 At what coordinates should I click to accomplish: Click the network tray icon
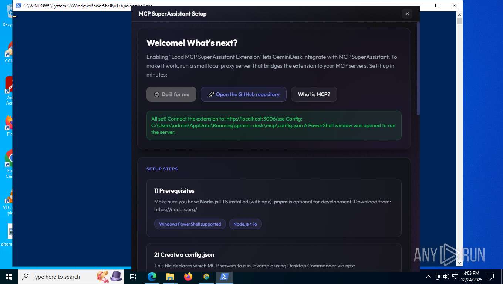(x=455, y=277)
